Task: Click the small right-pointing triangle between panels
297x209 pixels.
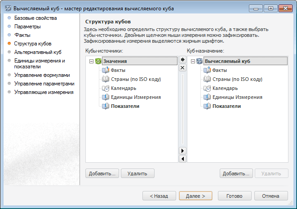Action: click(x=182, y=151)
